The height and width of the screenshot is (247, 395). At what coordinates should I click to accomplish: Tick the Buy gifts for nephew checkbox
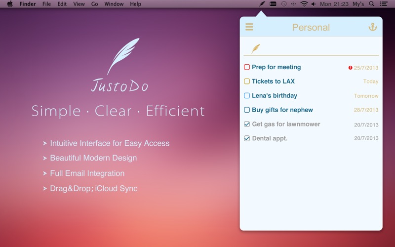pyautogui.click(x=247, y=110)
